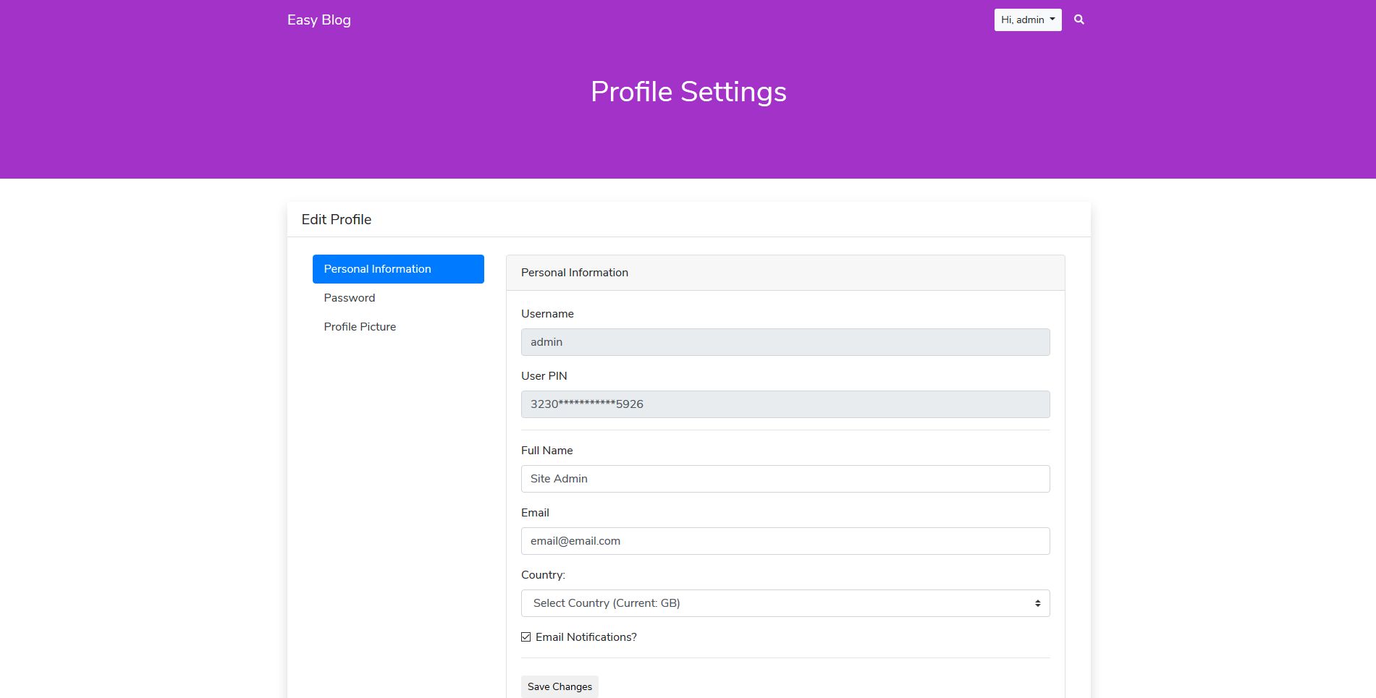The height and width of the screenshot is (698, 1376).
Task: Click the Country field label
Action: point(543,575)
